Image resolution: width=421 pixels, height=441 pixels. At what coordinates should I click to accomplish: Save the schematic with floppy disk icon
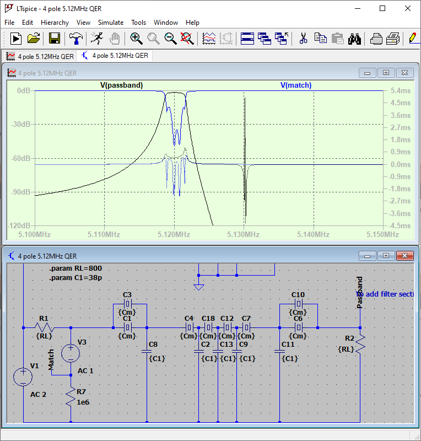(55, 38)
